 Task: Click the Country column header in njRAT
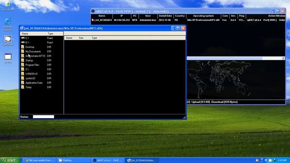180,16
